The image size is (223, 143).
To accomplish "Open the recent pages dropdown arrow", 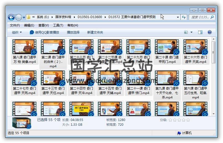I will coord(24,18).
